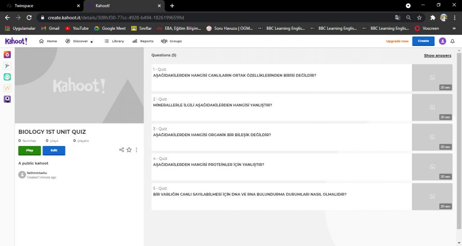The height and width of the screenshot is (246, 462).
Task: Open the three-dot more options menu
Action: [x=136, y=150]
